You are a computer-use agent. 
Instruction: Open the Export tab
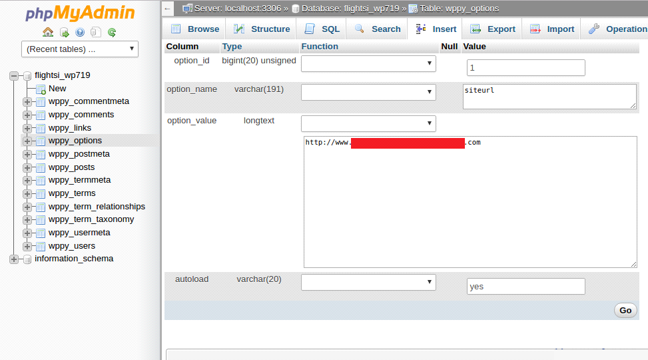pos(493,29)
